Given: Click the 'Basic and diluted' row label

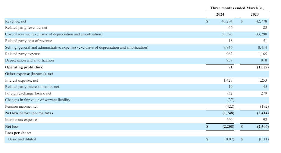Looking at the screenshot, I should [20, 139].
